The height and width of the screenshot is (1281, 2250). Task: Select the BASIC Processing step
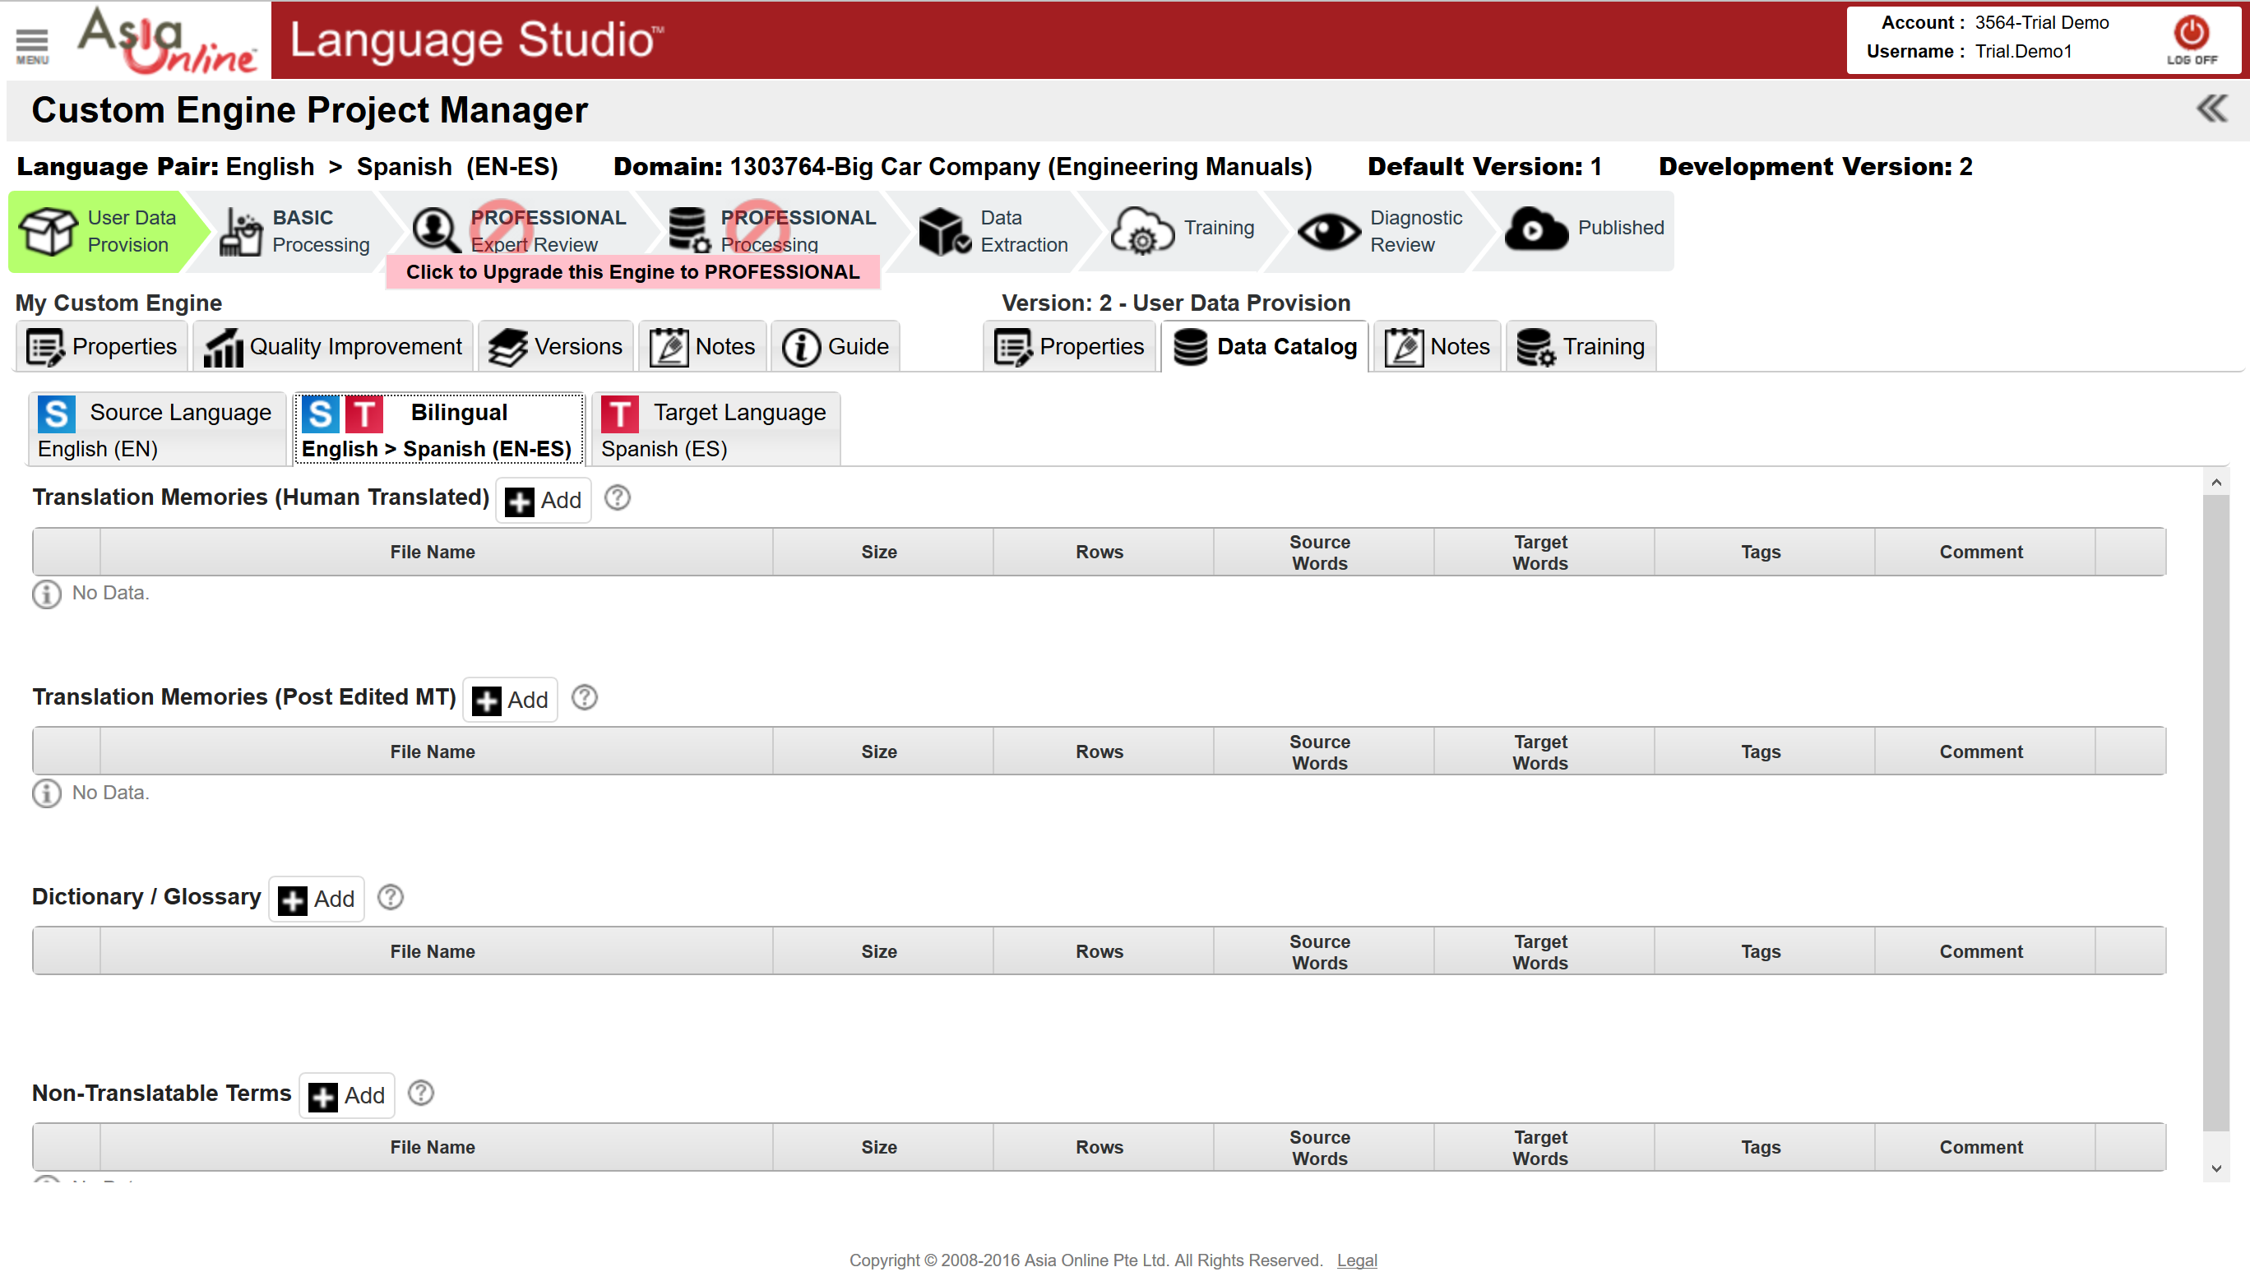click(294, 230)
